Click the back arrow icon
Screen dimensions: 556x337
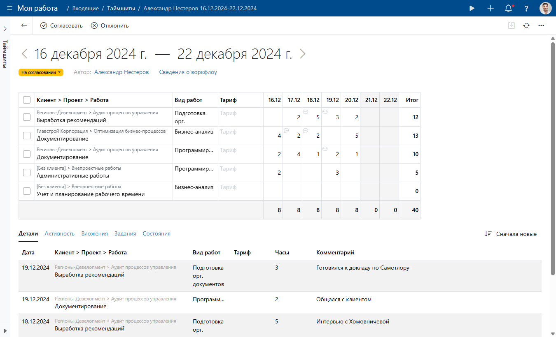[x=24, y=25]
